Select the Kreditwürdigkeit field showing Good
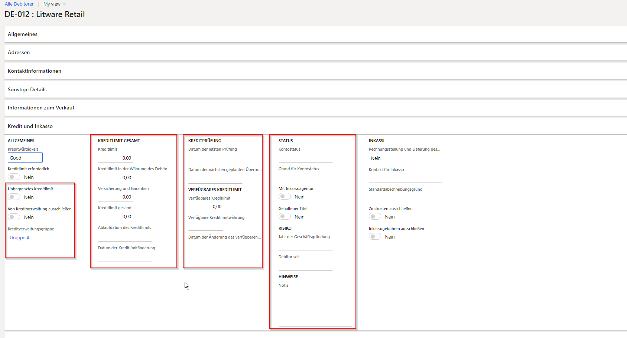 point(25,157)
